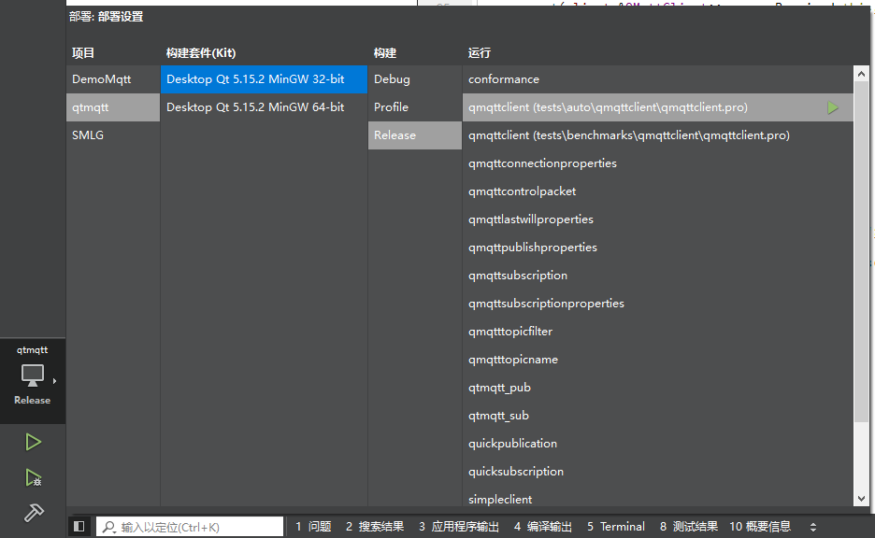
Task: Switch to the 5 Terminal pane
Action: click(616, 526)
